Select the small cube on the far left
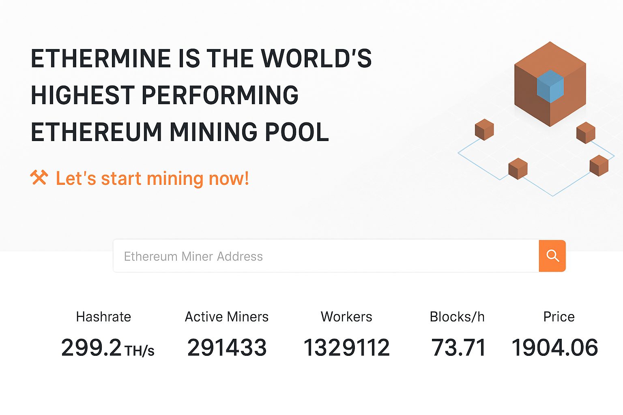 click(484, 130)
